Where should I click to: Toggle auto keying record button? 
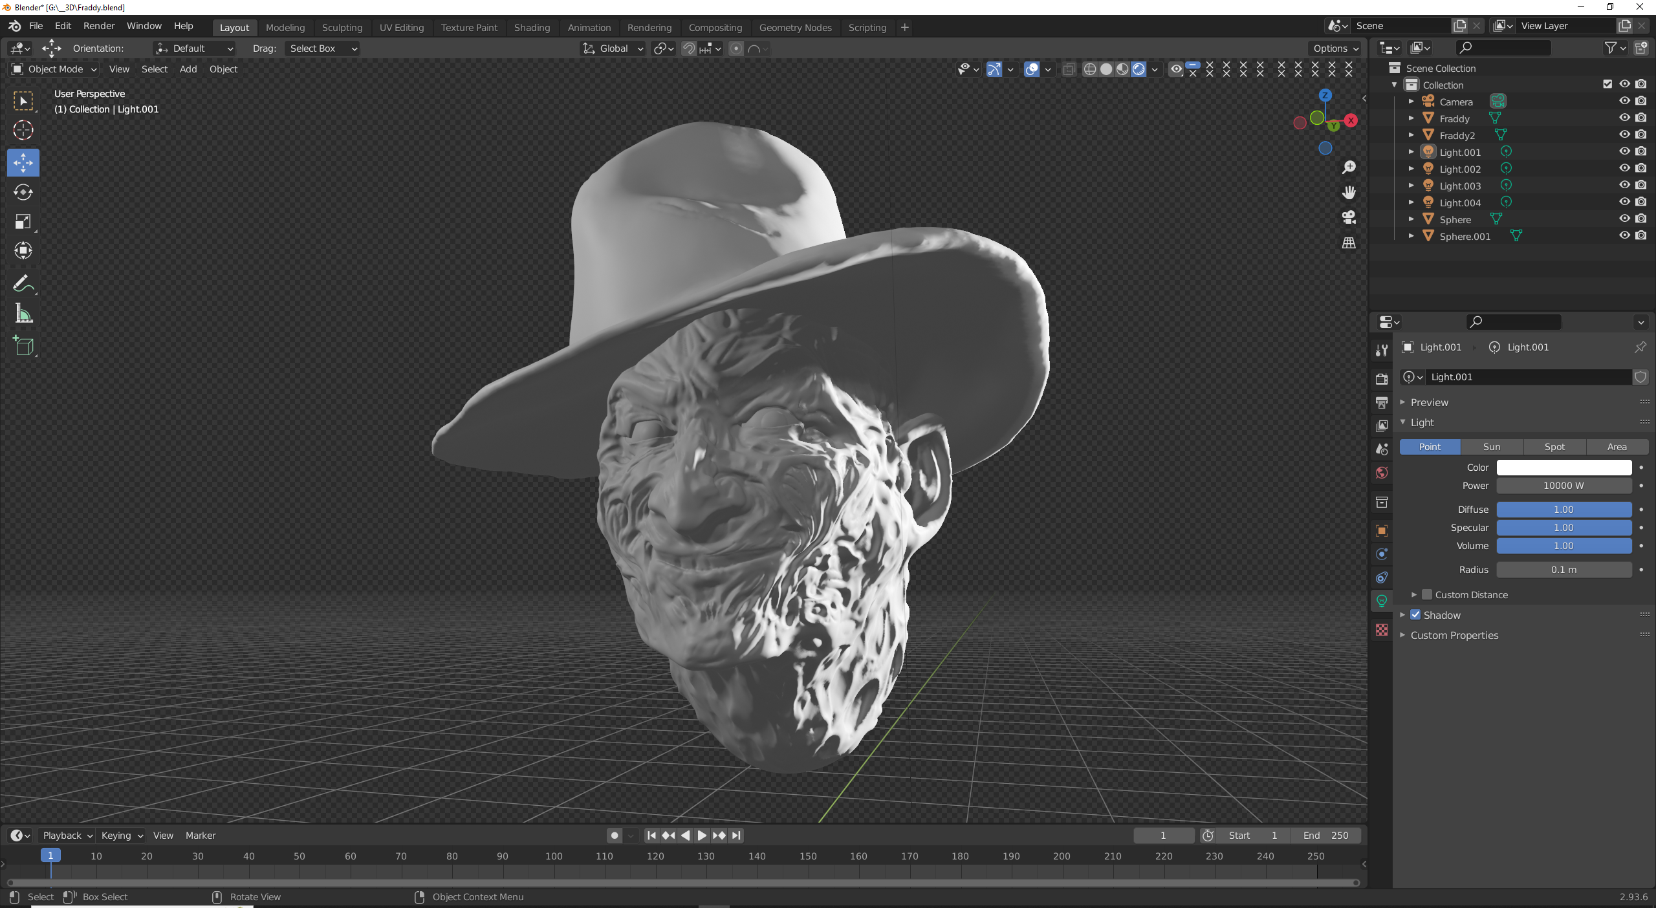point(615,836)
